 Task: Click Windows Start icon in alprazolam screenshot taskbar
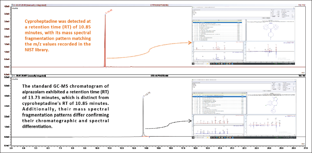(193, 137)
